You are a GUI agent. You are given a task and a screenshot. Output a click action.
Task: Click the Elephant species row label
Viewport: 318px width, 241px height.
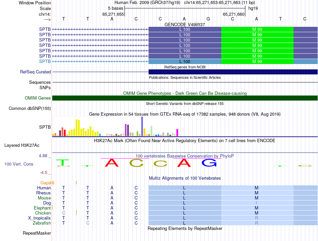pos(43,208)
